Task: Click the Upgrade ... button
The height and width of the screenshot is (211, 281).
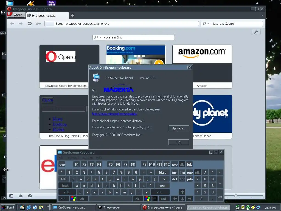Action: coord(179,128)
